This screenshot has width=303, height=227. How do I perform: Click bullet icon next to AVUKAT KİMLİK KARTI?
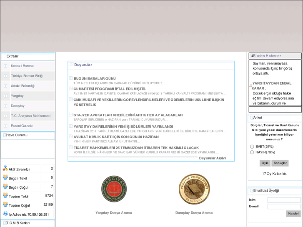pyautogui.click(x=71, y=136)
